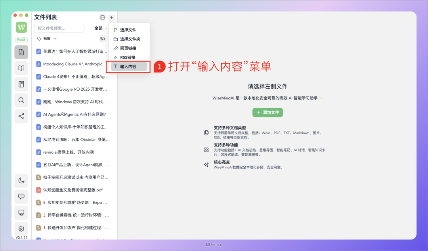Click grid icon beside 支持多种功能
This screenshot has width=428, height=251.
(206, 150)
